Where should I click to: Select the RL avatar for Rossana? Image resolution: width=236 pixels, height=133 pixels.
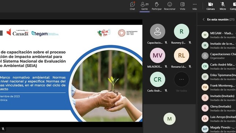(181, 55)
